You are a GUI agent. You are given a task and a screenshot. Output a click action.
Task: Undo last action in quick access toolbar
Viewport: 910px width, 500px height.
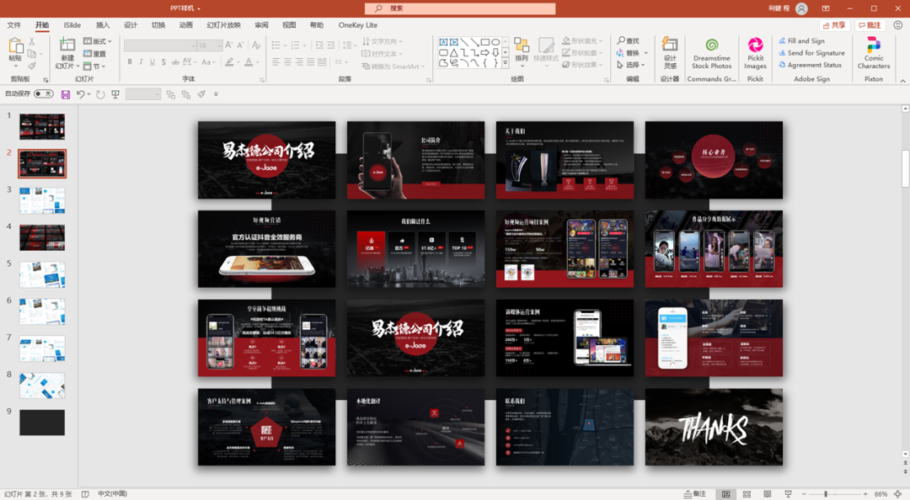pos(81,94)
